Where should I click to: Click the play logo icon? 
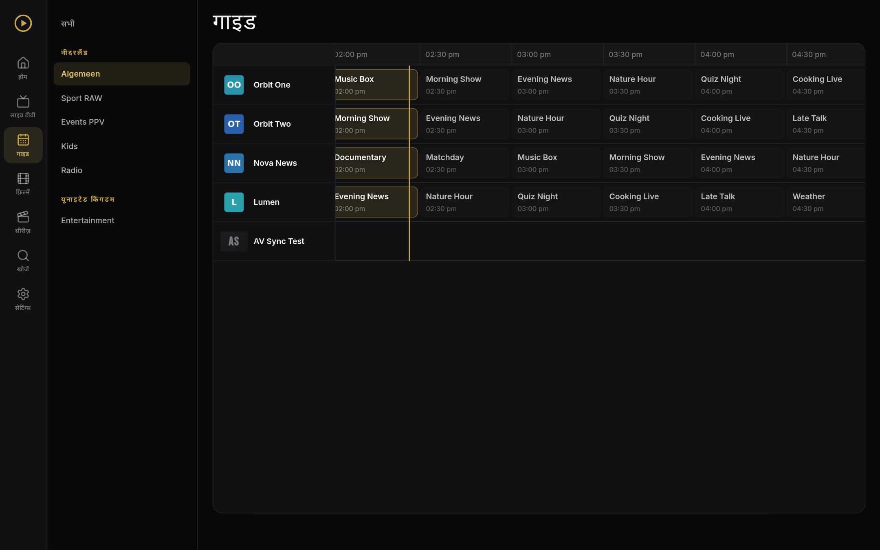(23, 23)
